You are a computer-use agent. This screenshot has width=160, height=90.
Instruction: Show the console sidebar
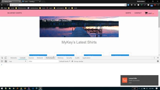[x=2, y=61]
